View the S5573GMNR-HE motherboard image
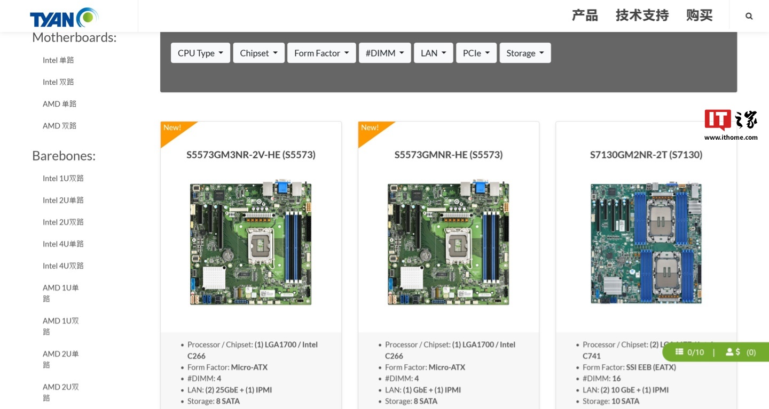Screen dimensions: 769x409 [x=449, y=243]
